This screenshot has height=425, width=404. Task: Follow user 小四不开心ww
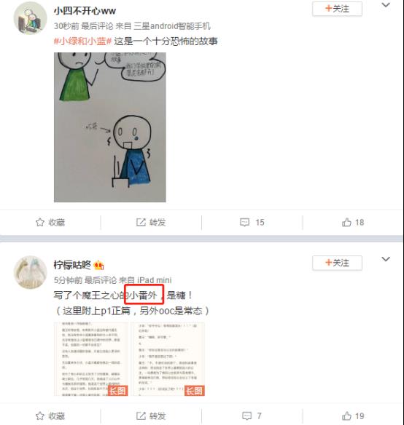point(337,9)
